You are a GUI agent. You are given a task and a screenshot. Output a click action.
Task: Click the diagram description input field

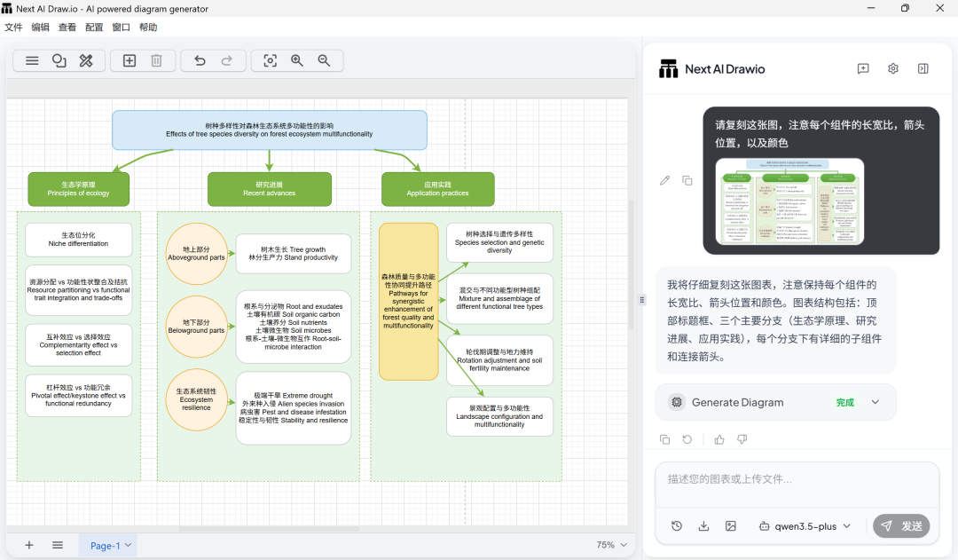[797, 479]
